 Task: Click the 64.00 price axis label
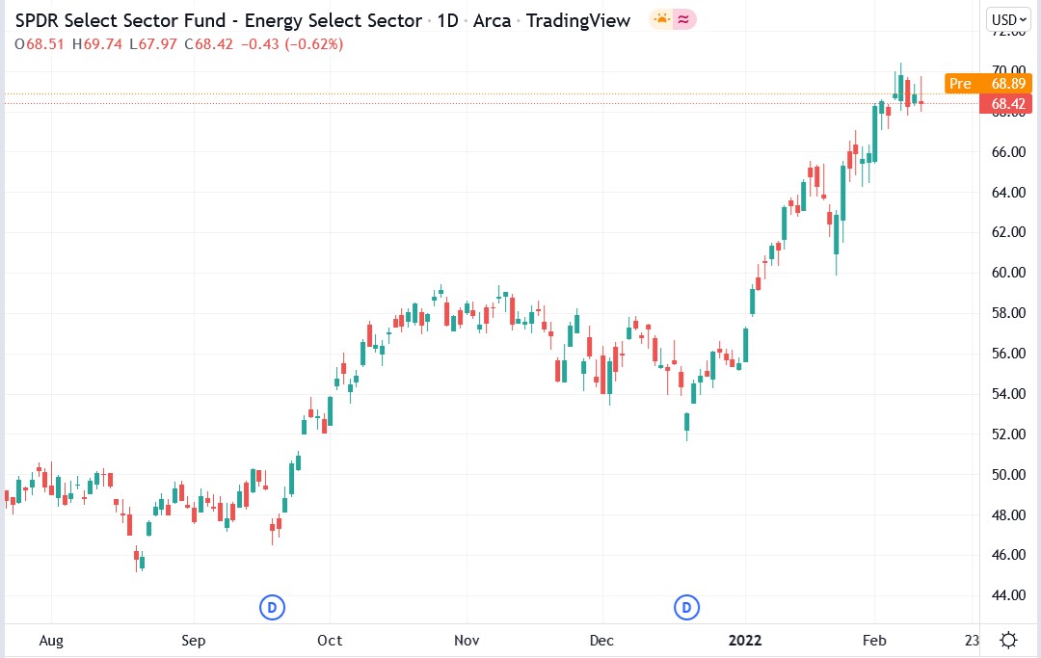1008,193
